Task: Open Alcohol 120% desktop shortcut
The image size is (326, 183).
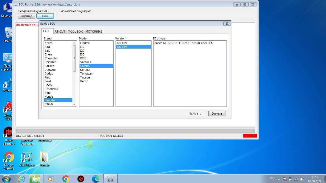Action: (x=8, y=111)
